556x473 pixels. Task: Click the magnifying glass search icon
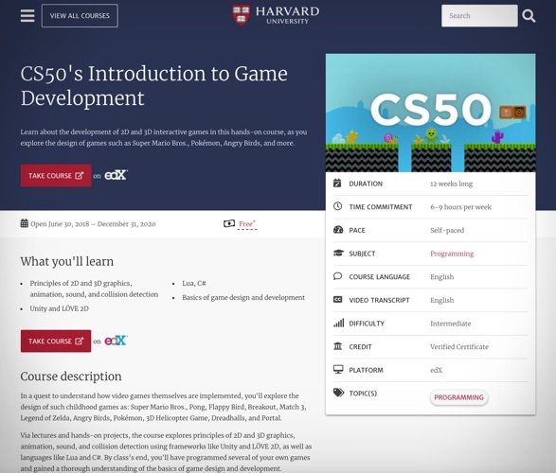529,15
